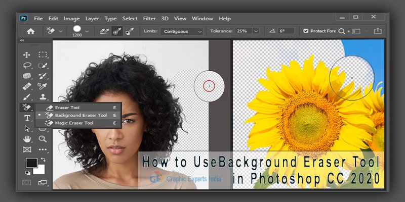405x202 pixels.
Task: Select the Move tool
Action: pyautogui.click(x=27, y=55)
